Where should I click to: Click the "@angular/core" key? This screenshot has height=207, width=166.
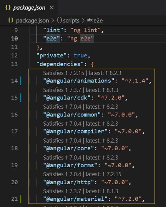[x=68, y=148]
